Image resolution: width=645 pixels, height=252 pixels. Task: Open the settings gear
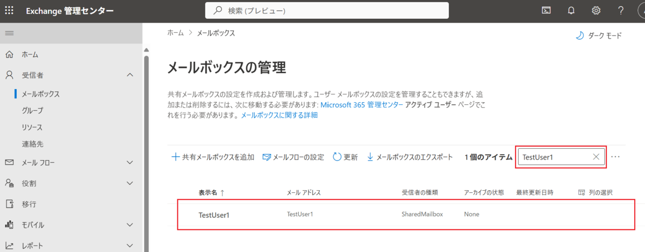[596, 10]
